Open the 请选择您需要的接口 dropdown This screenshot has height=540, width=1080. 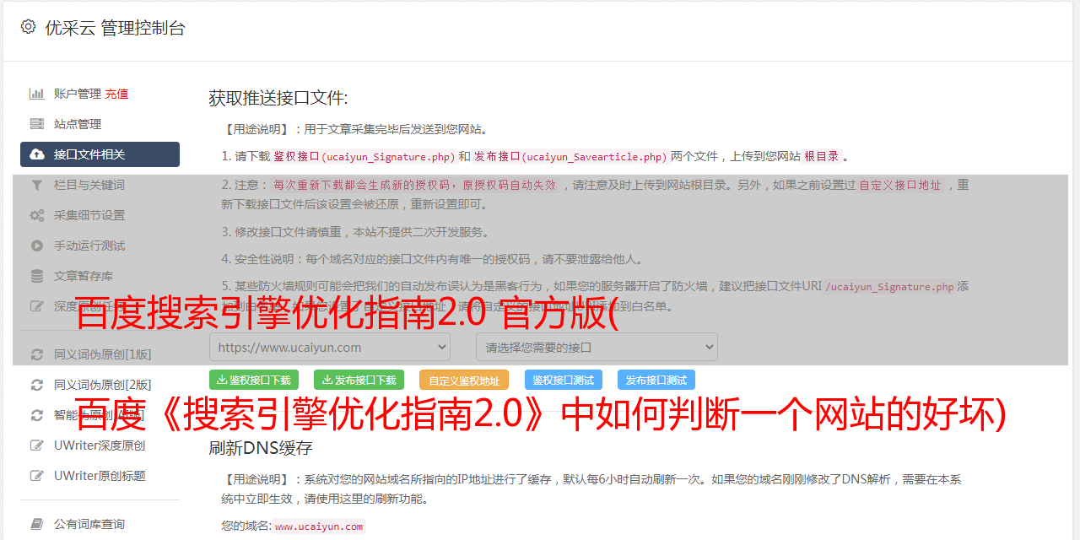tap(597, 347)
